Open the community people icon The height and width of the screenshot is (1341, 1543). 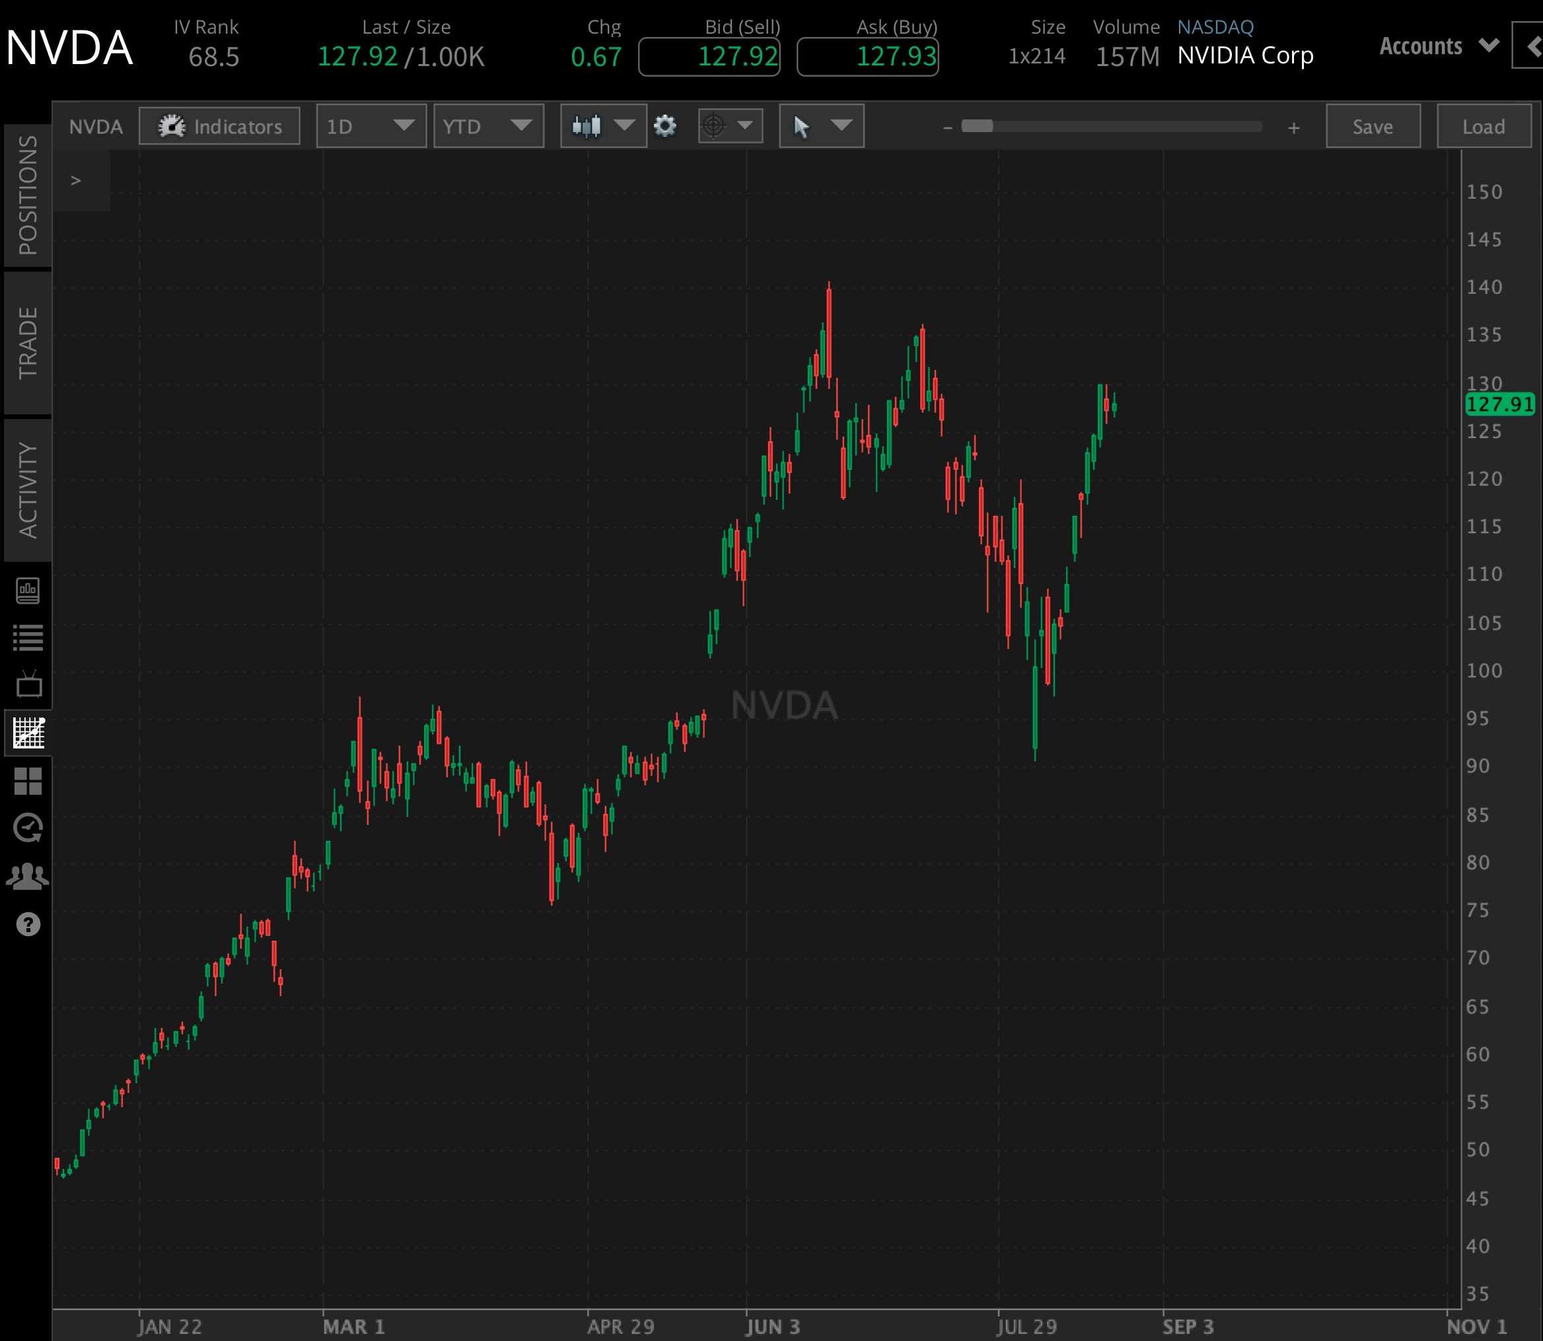28,873
